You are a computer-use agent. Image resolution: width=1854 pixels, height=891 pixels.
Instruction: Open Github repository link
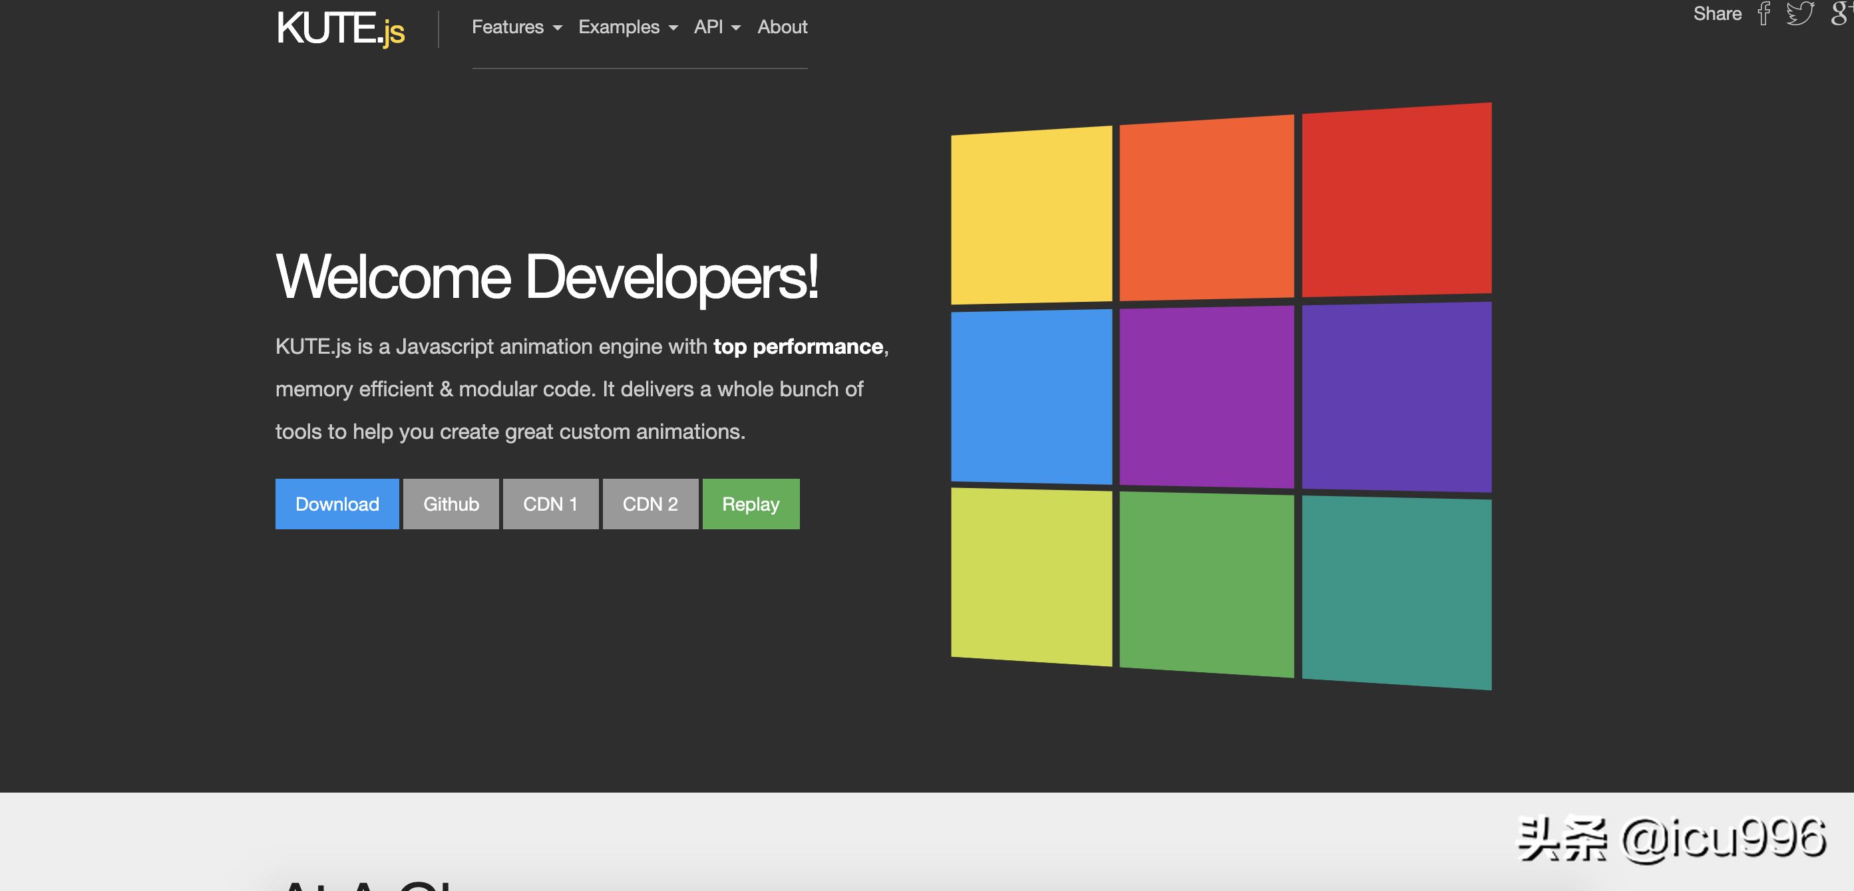click(x=452, y=503)
